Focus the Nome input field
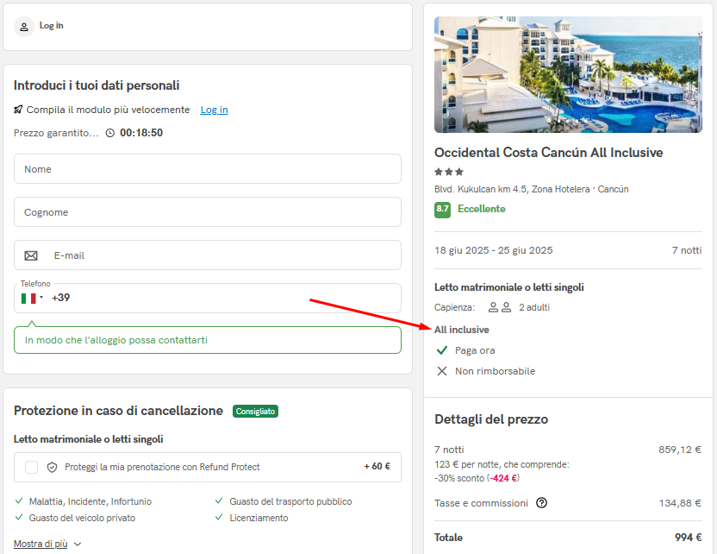Image resolution: width=717 pixels, height=554 pixels. click(x=208, y=169)
